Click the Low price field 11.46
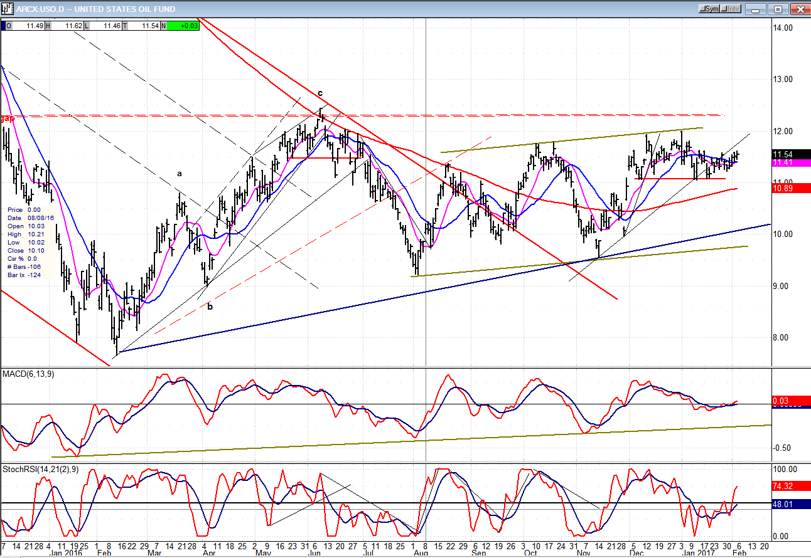The height and width of the screenshot is (558, 811). click(104, 26)
